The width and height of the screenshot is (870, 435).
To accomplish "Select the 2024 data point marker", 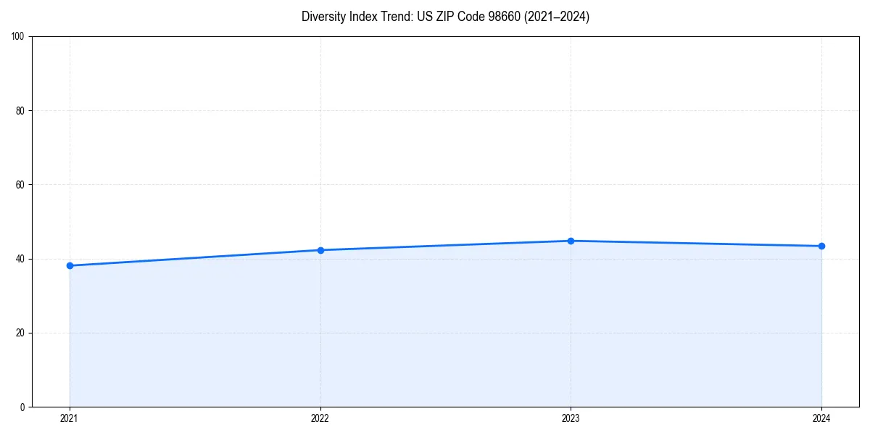I will [x=821, y=246].
